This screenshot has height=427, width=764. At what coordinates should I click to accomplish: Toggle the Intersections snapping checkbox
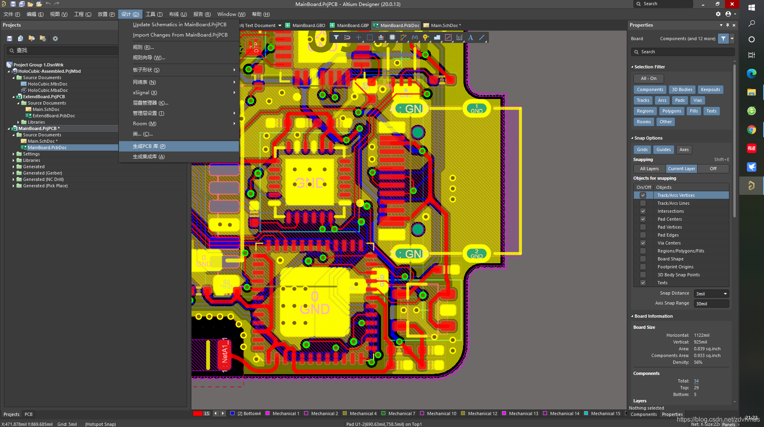tap(643, 211)
